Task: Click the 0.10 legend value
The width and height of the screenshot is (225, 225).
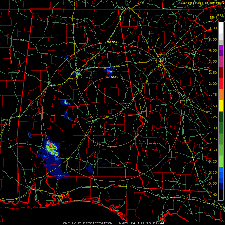Action: click(x=213, y=172)
